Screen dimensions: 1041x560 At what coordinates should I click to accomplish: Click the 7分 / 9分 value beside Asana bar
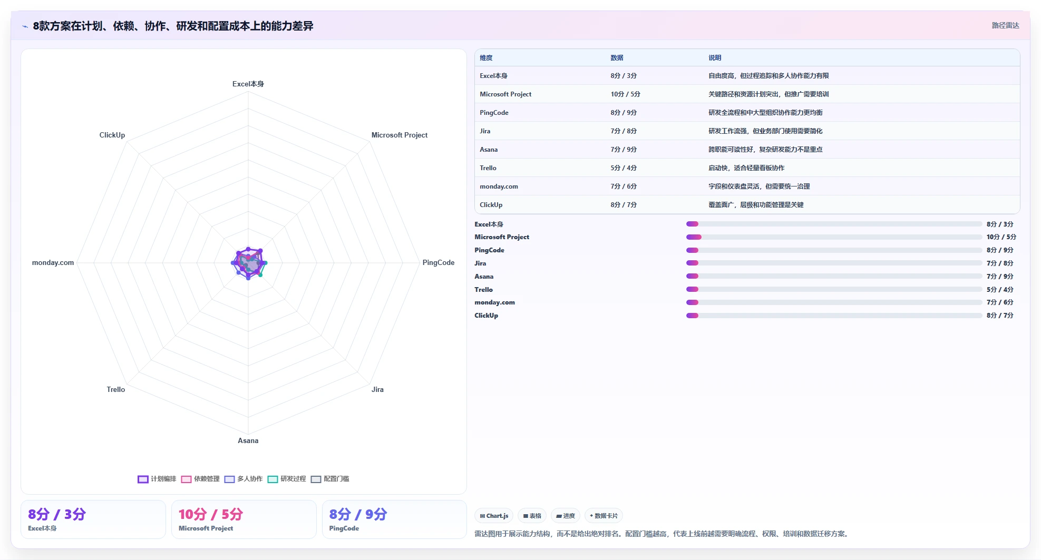(x=1000, y=277)
